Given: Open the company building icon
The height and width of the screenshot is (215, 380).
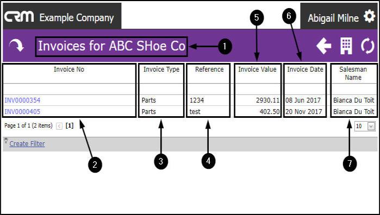Looking at the screenshot, I should coord(346,46).
